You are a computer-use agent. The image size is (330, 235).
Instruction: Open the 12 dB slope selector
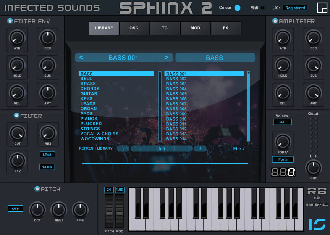click(x=47, y=167)
